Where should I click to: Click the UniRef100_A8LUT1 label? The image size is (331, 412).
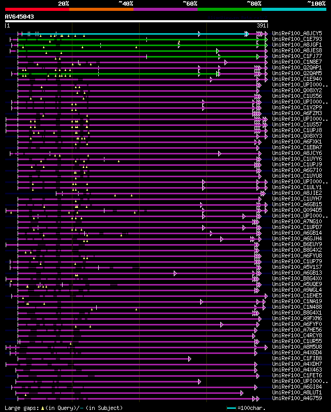[297, 392]
